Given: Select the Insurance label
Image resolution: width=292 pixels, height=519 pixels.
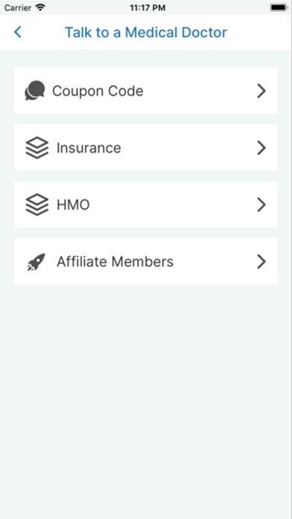Looking at the screenshot, I should [x=89, y=148].
